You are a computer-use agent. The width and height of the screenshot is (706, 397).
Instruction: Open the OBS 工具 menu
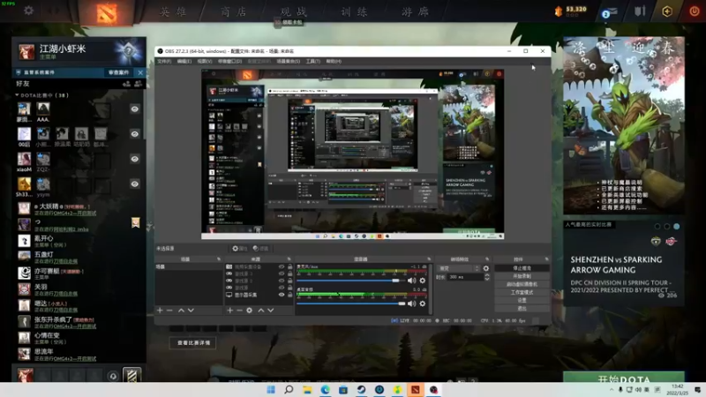313,61
